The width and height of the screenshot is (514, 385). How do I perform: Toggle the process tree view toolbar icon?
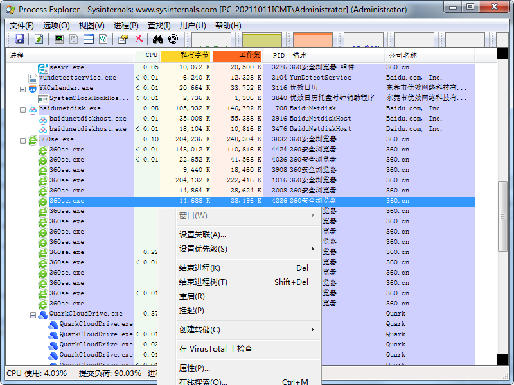(x=74, y=39)
